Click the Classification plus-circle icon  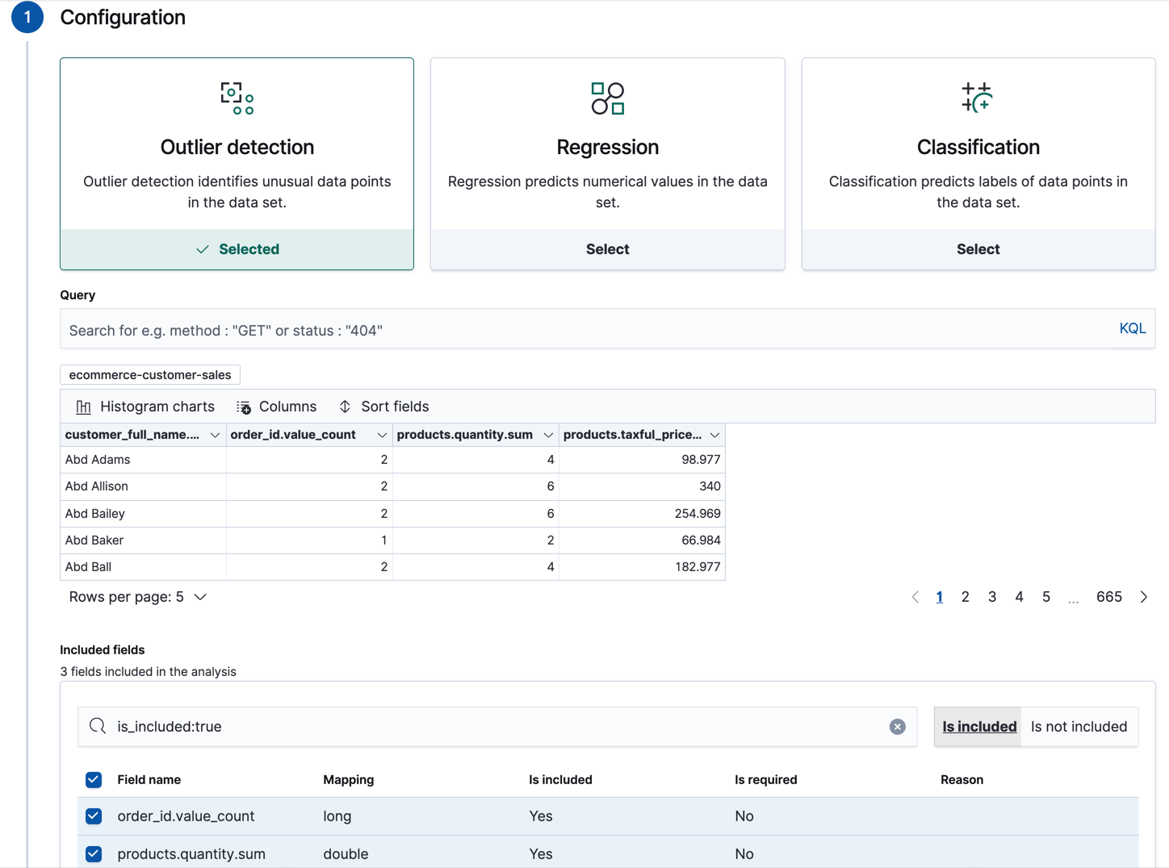pyautogui.click(x=978, y=98)
